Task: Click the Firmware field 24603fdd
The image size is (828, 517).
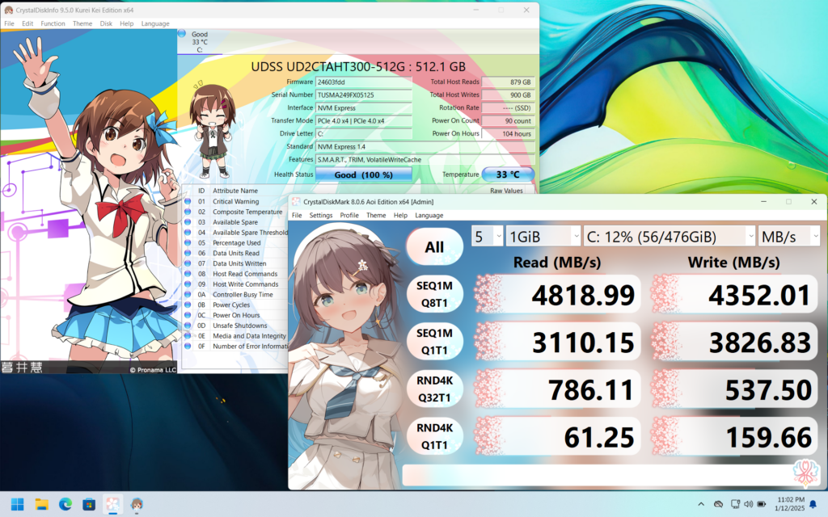Action: (363, 82)
